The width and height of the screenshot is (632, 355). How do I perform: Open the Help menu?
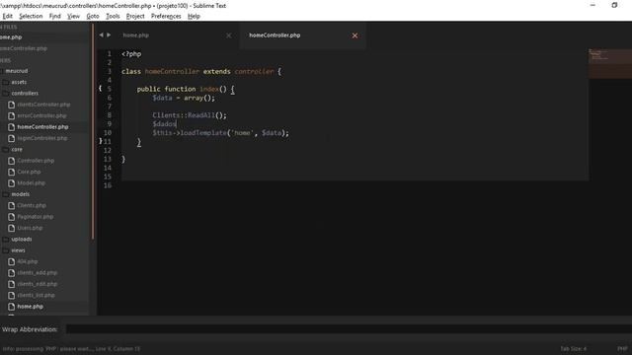[x=194, y=16]
